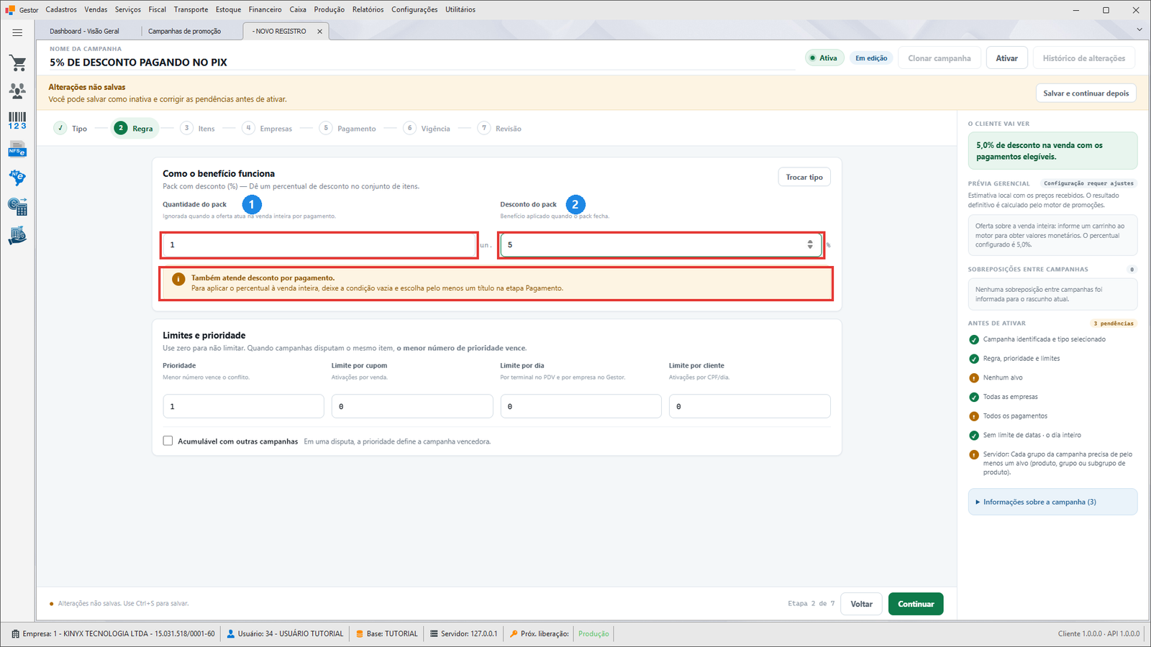Click the info icon in the payment notice

click(x=178, y=279)
